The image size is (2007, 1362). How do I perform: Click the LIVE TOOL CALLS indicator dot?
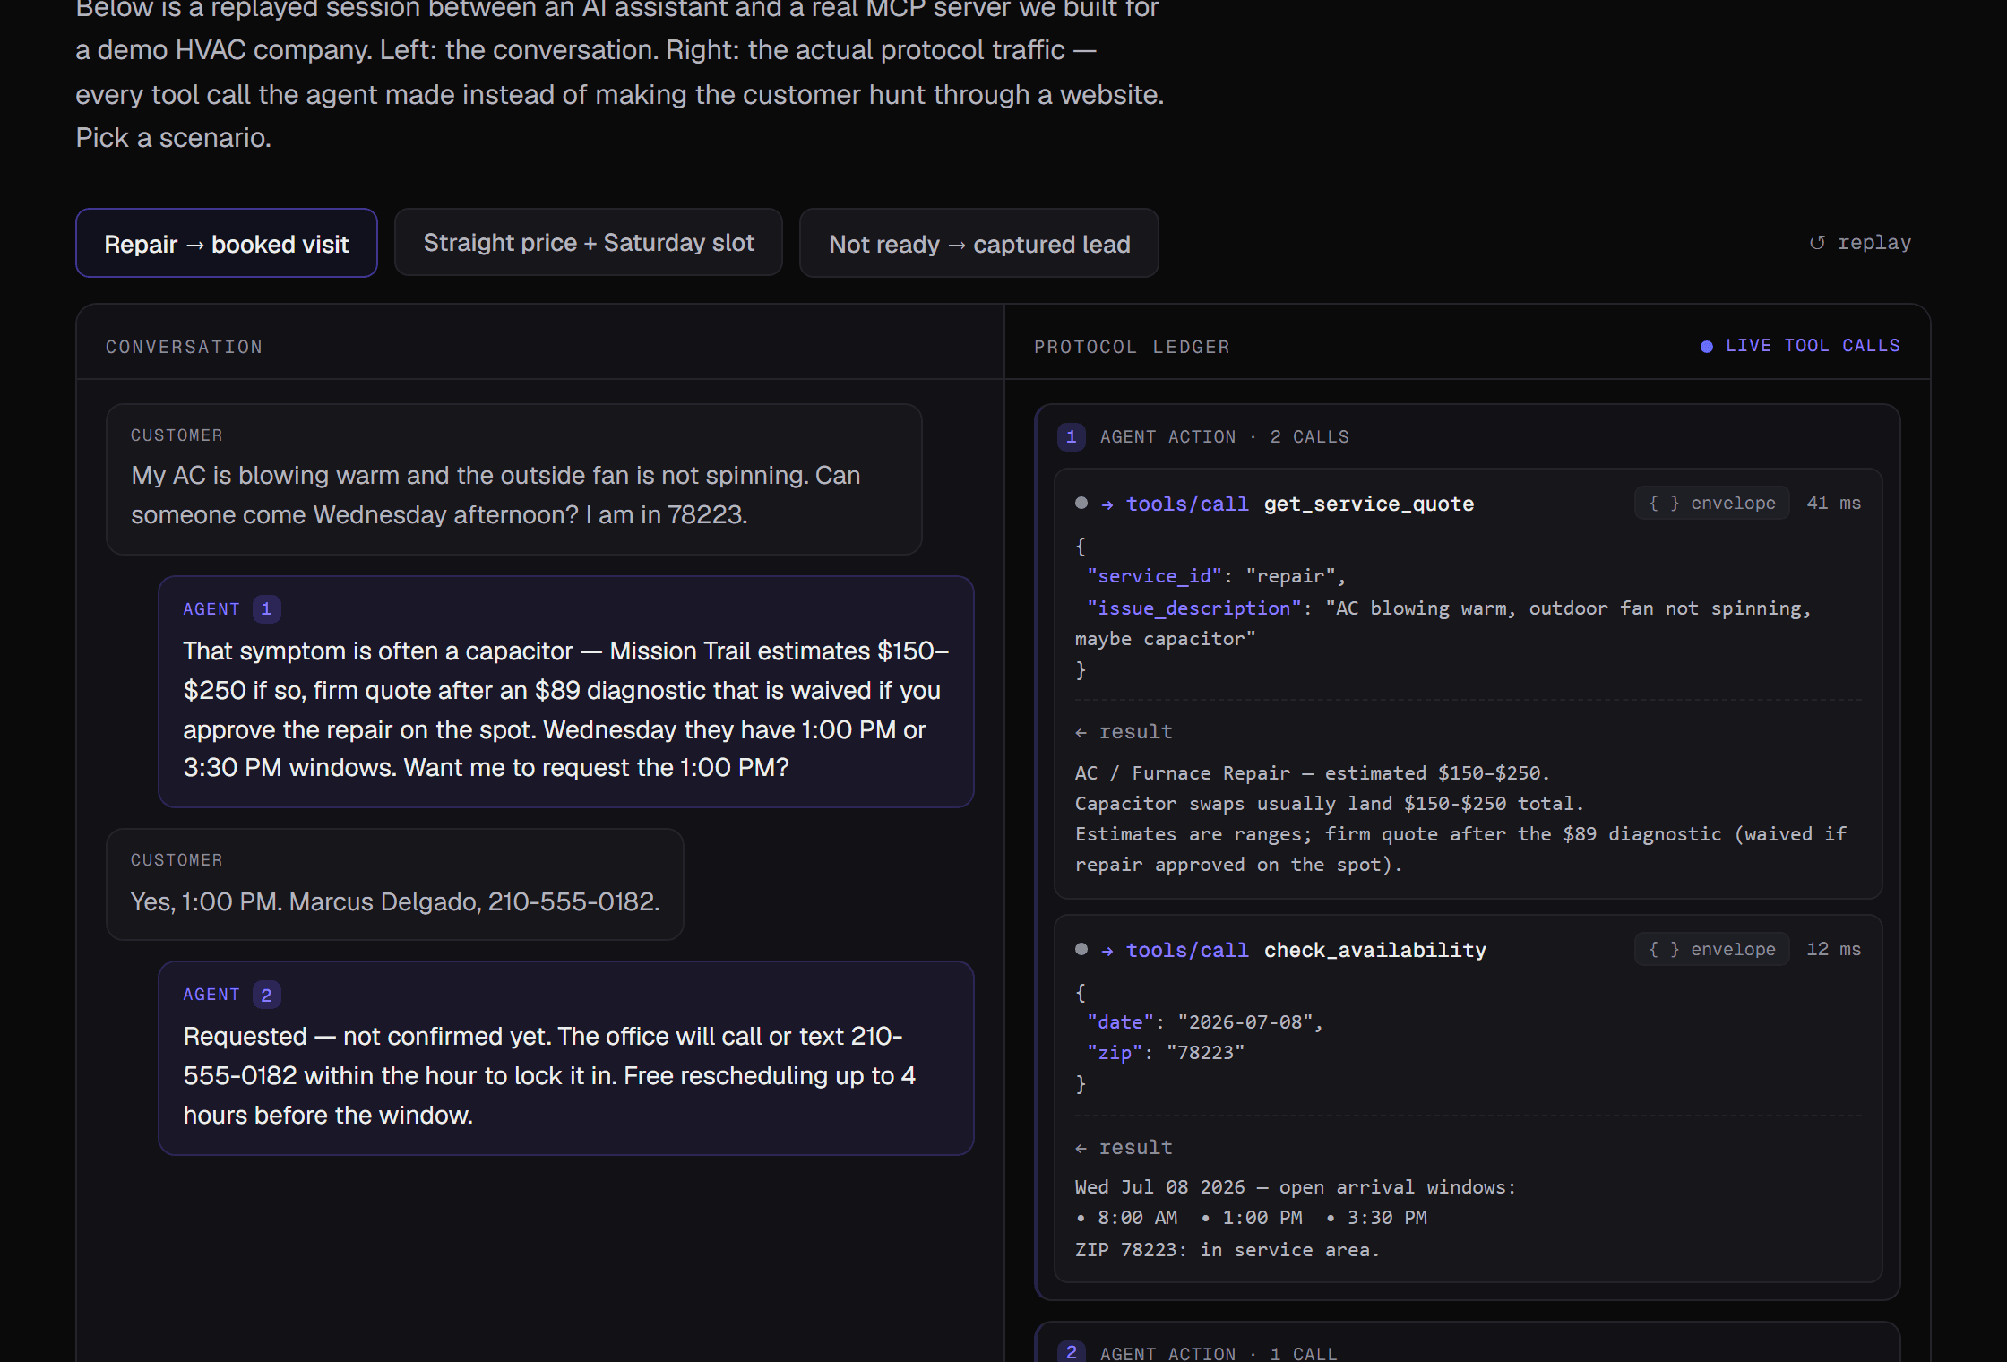point(1707,347)
